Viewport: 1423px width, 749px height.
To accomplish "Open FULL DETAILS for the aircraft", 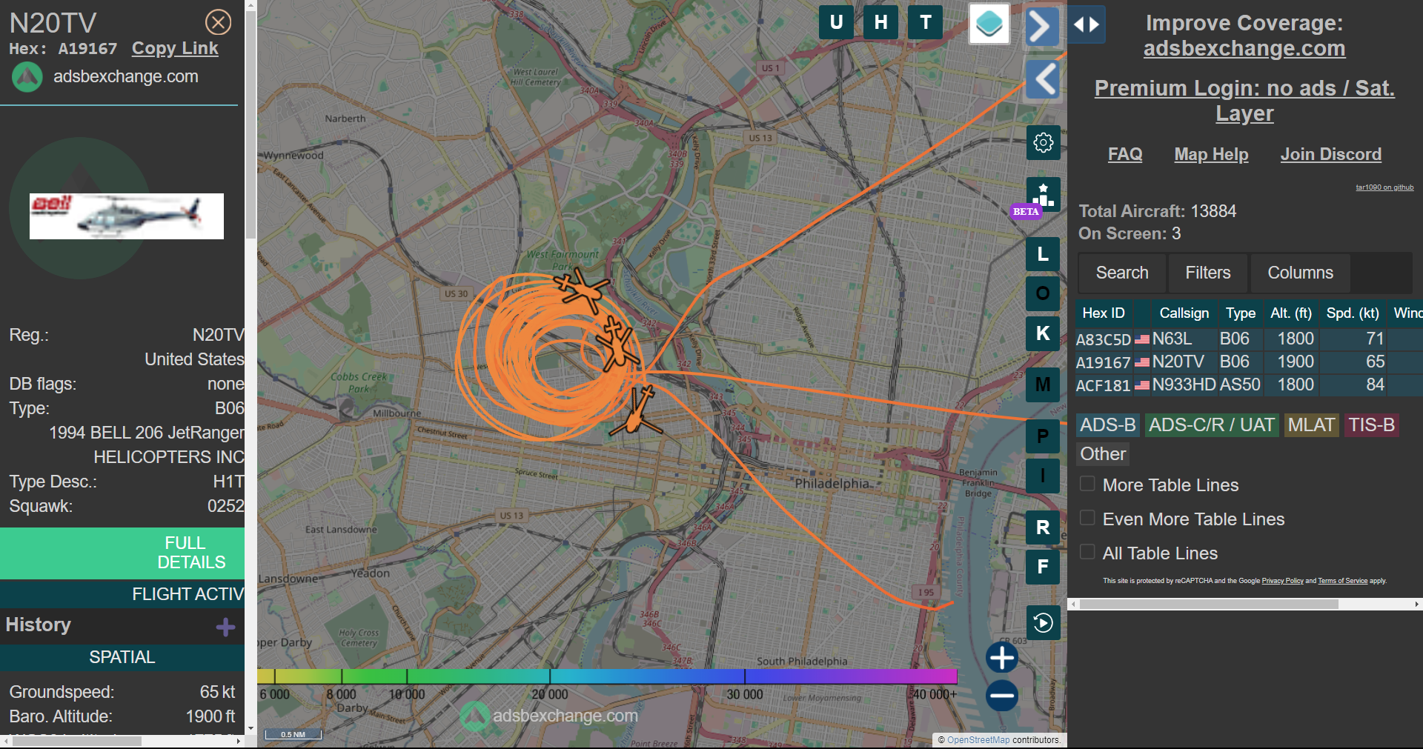I will click(x=122, y=553).
